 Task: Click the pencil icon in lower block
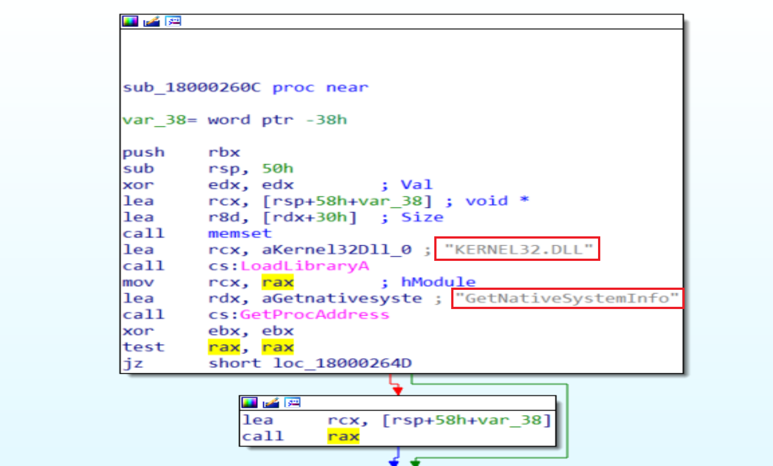pyautogui.click(x=271, y=403)
